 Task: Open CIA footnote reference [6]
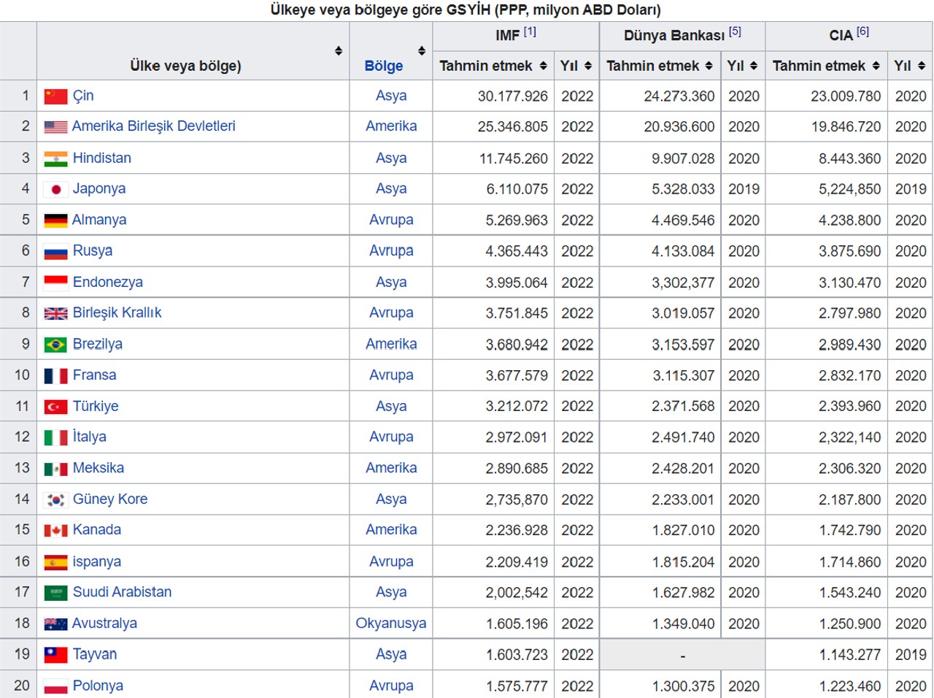click(862, 31)
